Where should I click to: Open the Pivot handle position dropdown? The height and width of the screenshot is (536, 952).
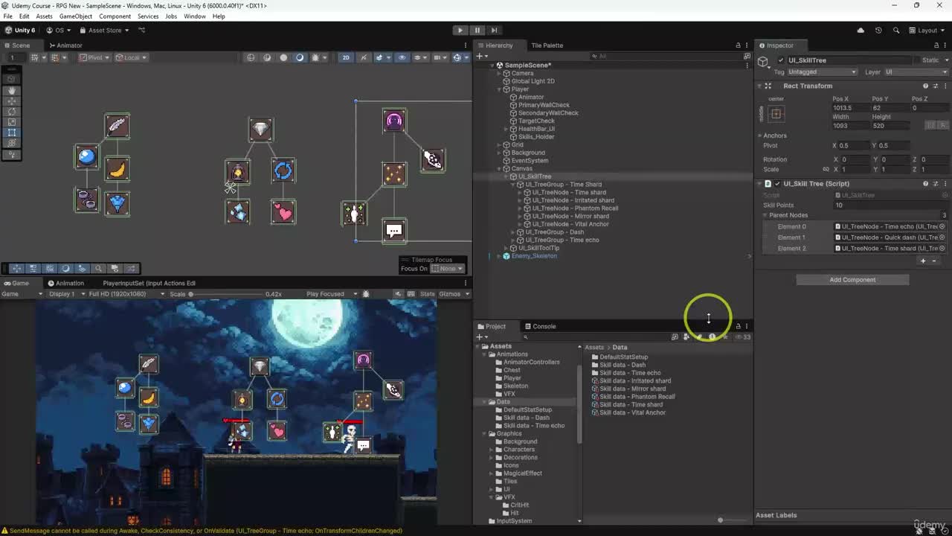tap(94, 57)
